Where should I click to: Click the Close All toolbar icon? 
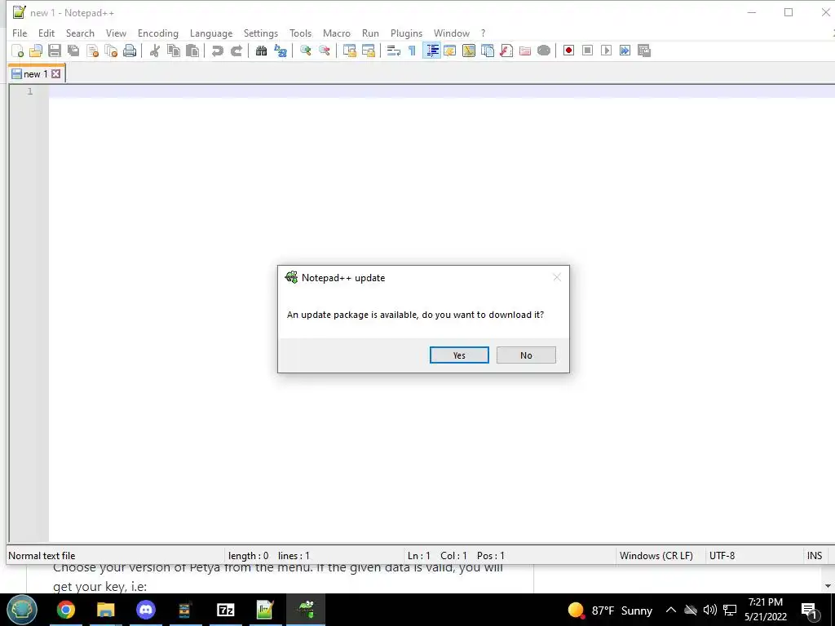(111, 51)
